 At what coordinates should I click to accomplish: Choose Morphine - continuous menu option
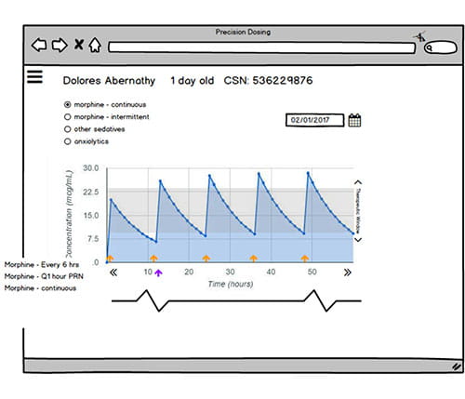pyautogui.click(x=40, y=288)
